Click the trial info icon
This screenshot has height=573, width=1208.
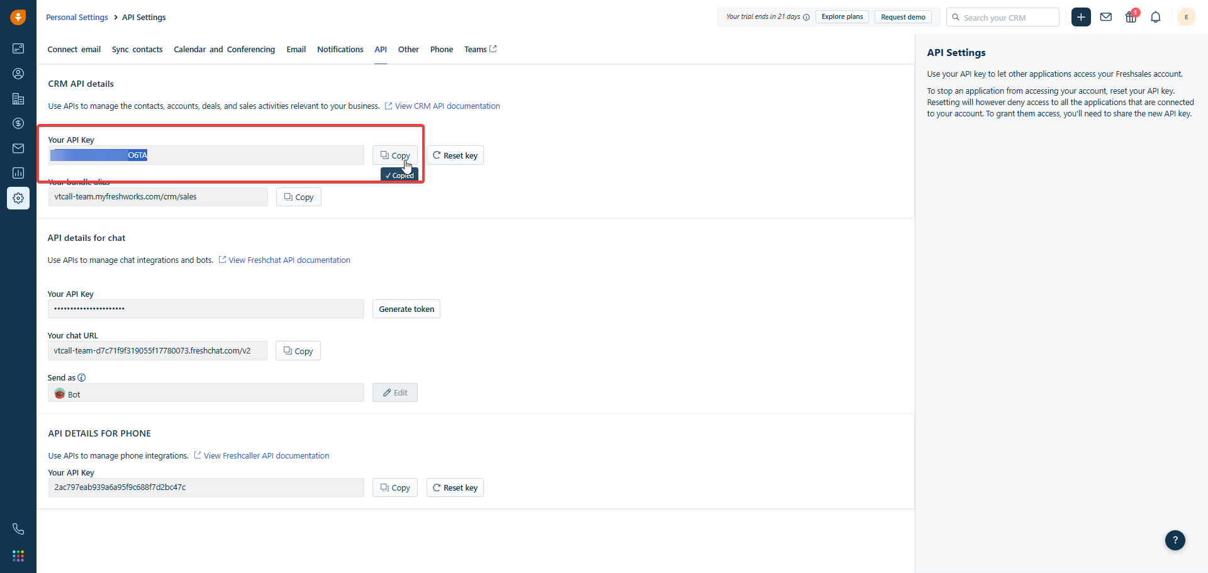coord(807,17)
